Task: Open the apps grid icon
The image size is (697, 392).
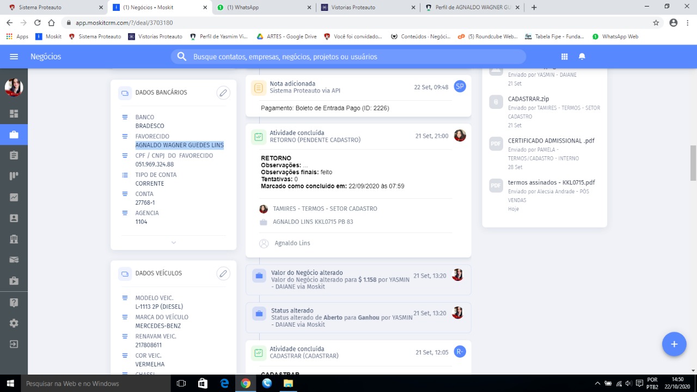Action: [x=565, y=57]
